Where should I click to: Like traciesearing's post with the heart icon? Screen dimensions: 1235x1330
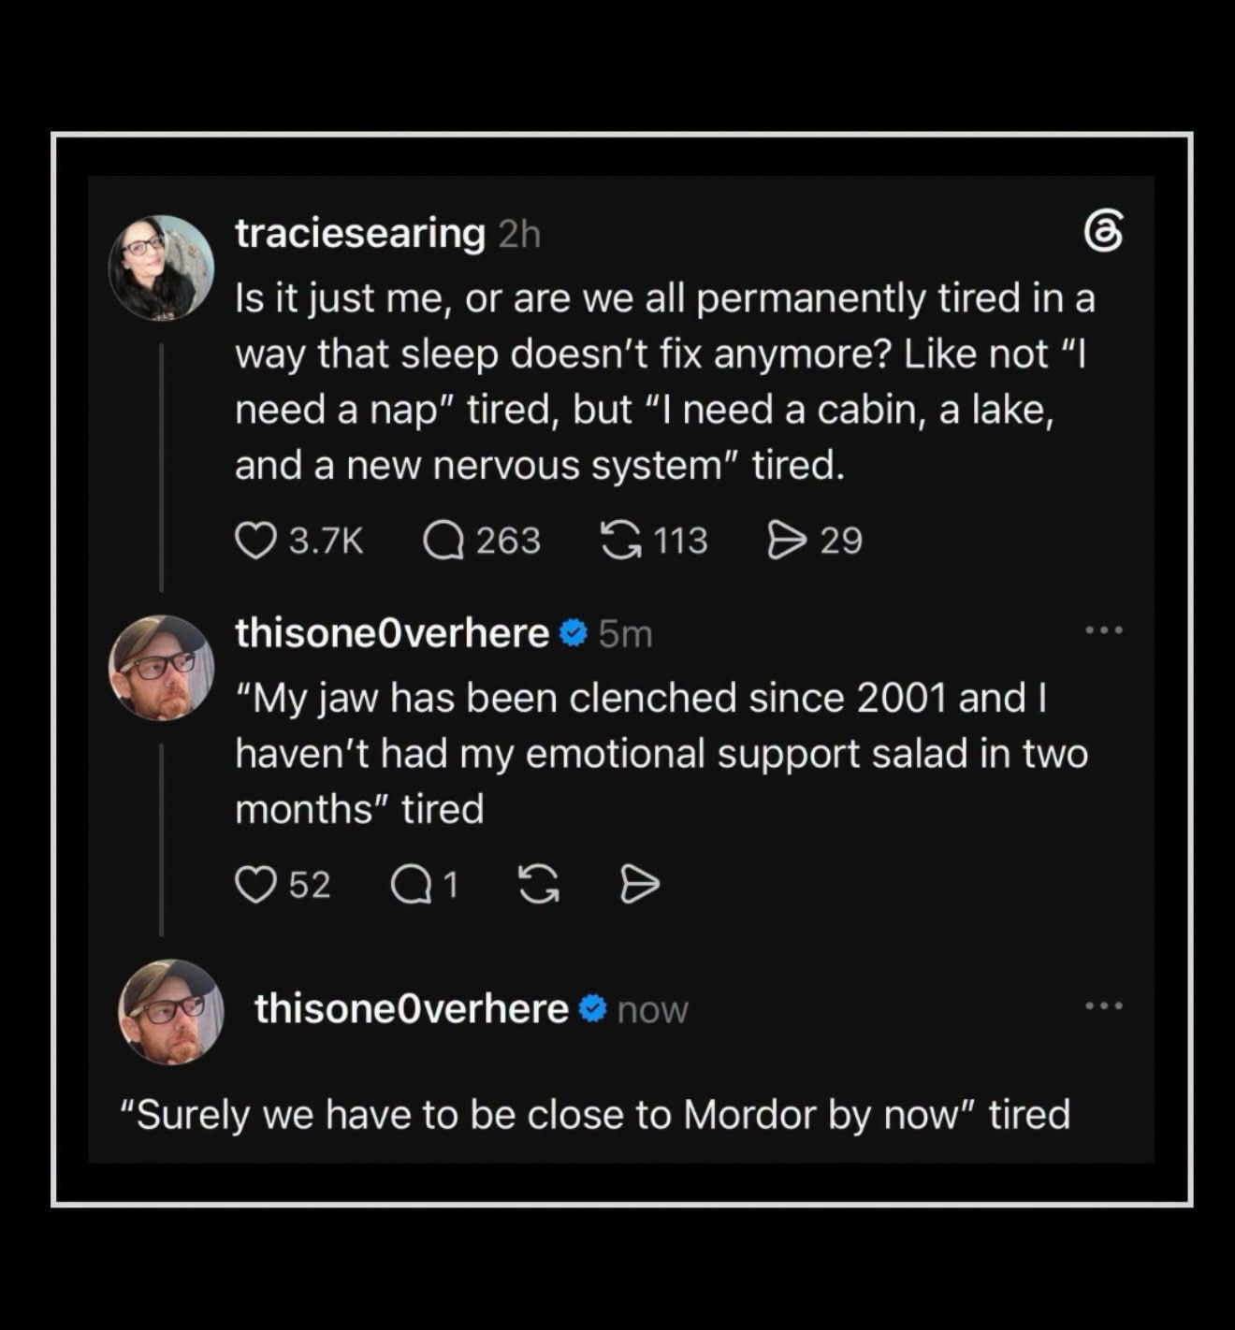click(x=254, y=541)
